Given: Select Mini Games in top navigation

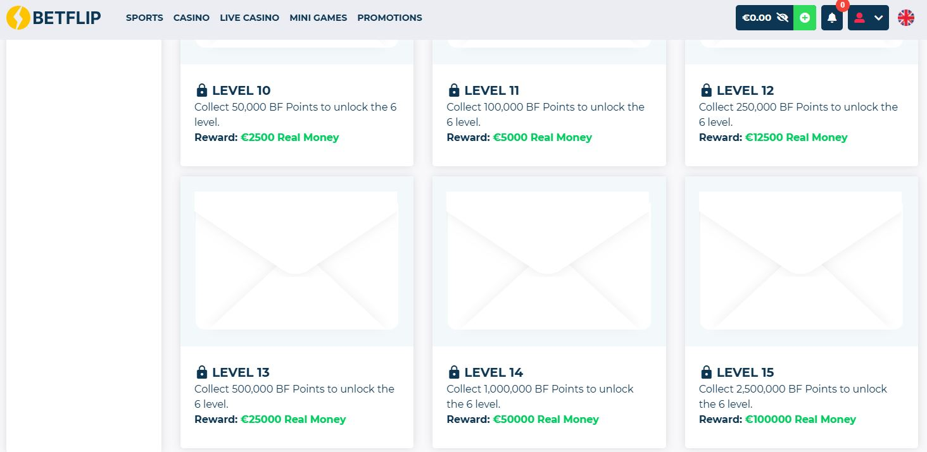Looking at the screenshot, I should 318,18.
